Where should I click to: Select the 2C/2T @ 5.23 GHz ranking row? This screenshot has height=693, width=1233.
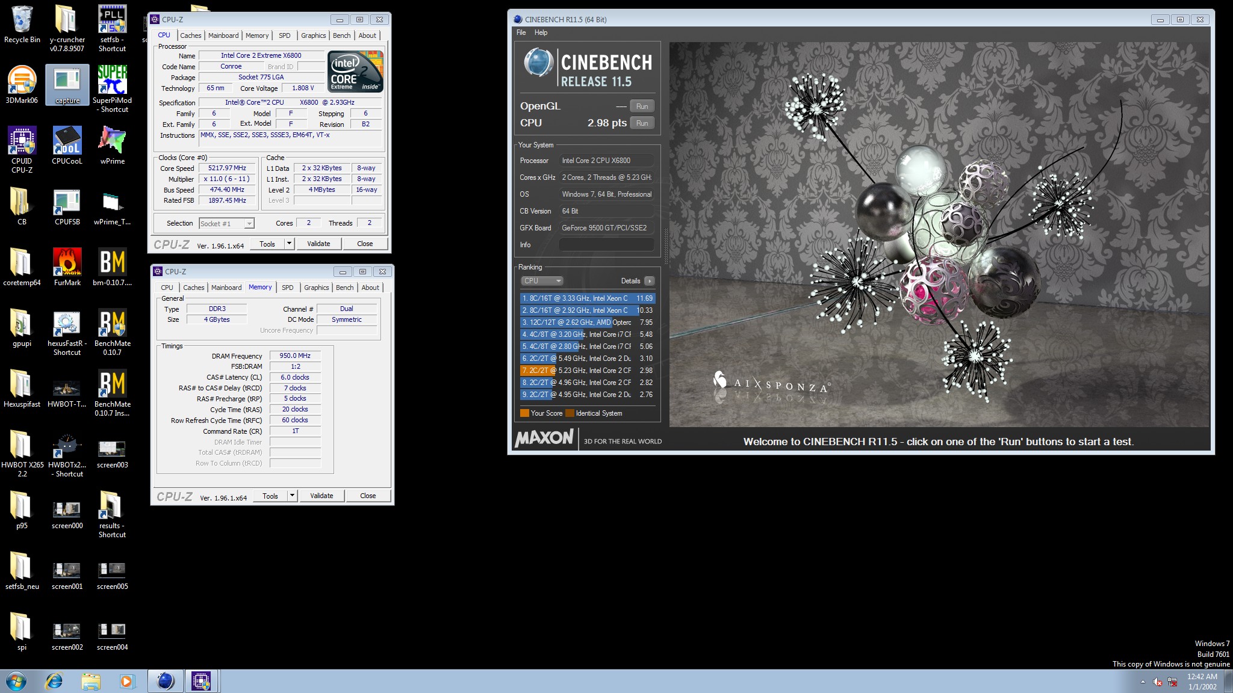(x=587, y=371)
